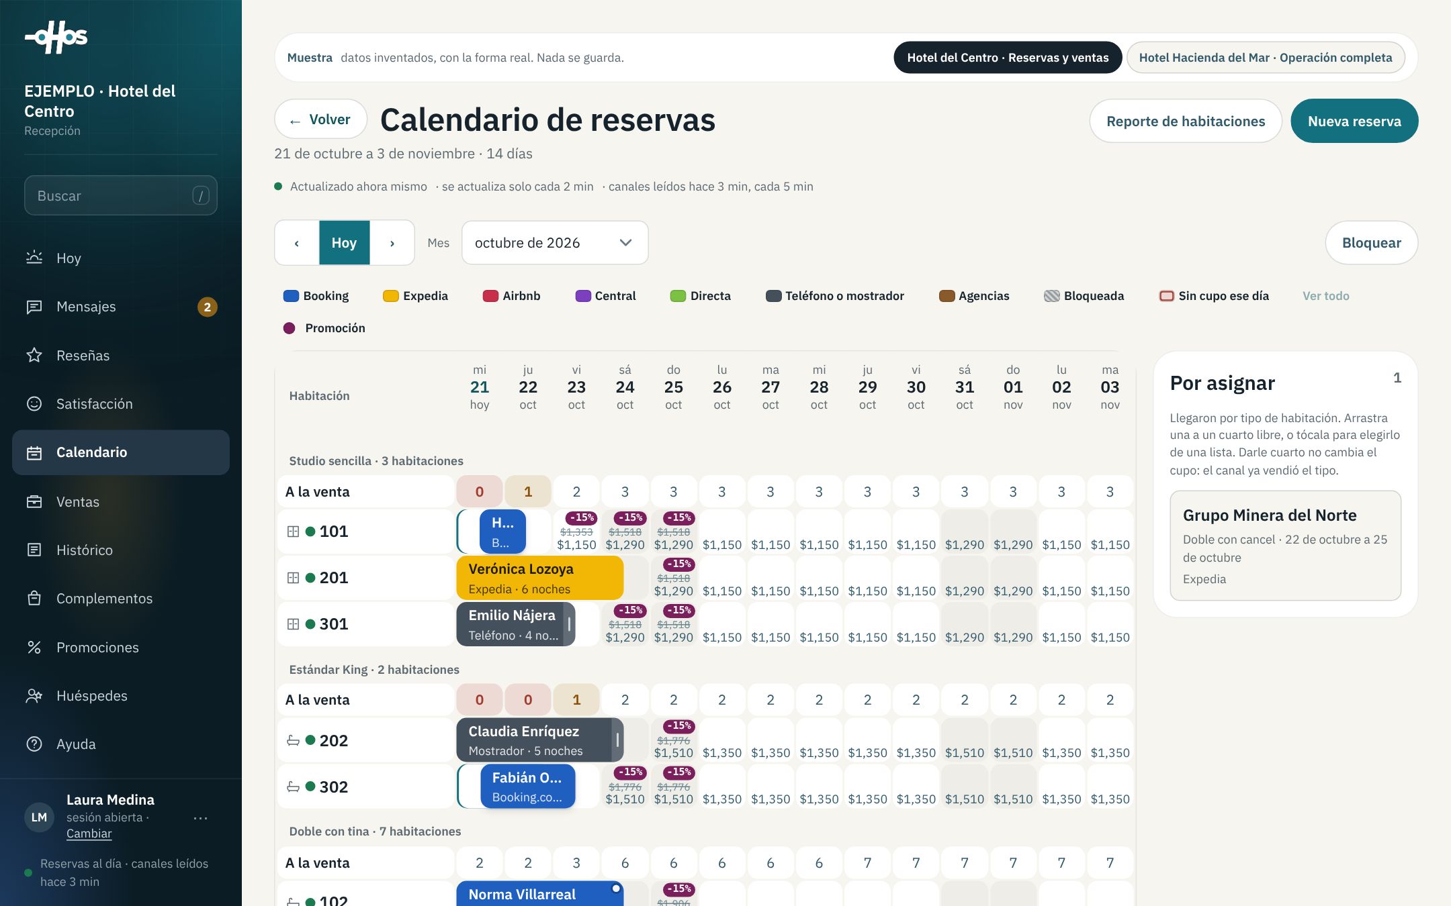Switch to Hotel Hacienda del Mar tab
This screenshot has width=1451, height=906.
(x=1266, y=58)
